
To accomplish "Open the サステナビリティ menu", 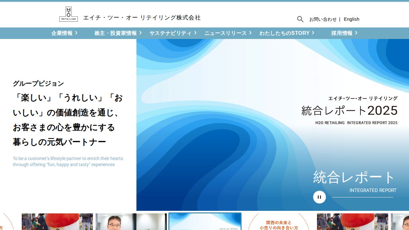I will (173, 33).
